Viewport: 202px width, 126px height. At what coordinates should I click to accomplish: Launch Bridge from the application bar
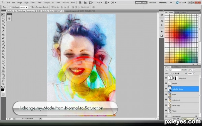[x=80, y=3]
